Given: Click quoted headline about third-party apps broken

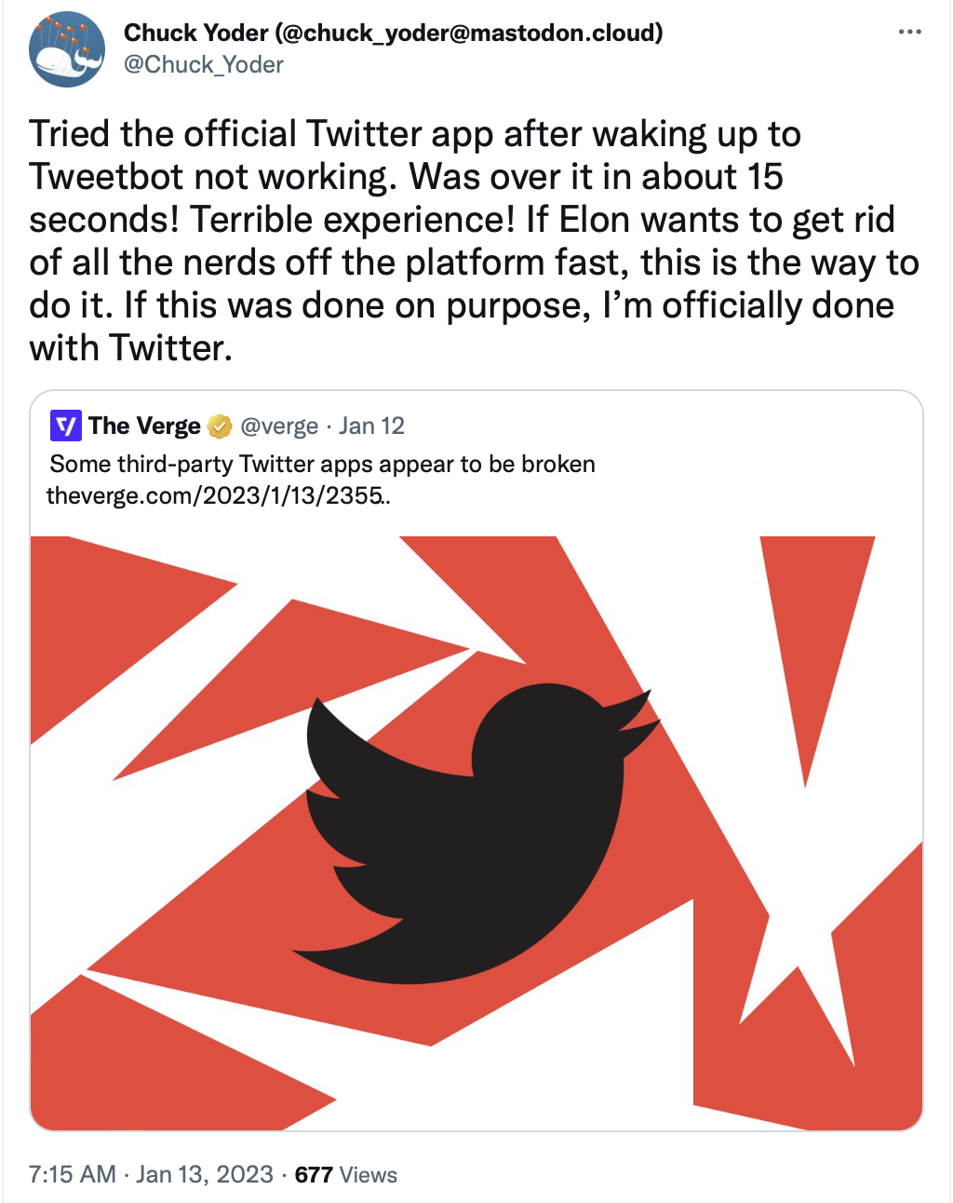Looking at the screenshot, I should (322, 464).
